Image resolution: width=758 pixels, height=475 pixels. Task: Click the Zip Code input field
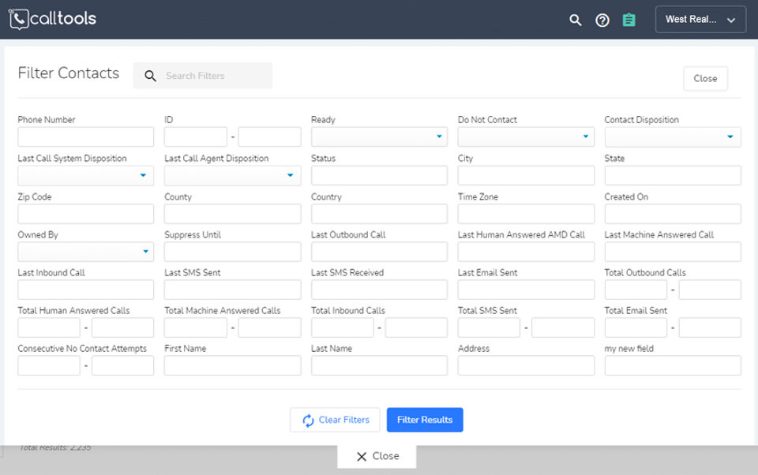coord(85,214)
